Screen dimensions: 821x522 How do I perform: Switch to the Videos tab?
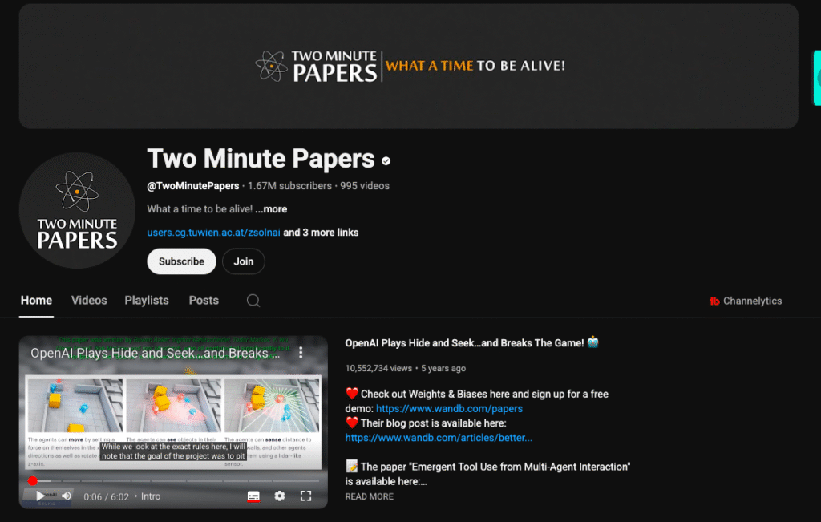pos(89,301)
